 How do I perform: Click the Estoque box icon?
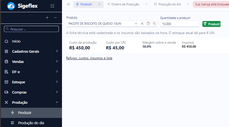coord(6,82)
